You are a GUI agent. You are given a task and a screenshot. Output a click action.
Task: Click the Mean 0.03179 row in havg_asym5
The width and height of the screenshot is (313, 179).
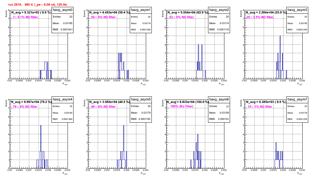coord(141,113)
